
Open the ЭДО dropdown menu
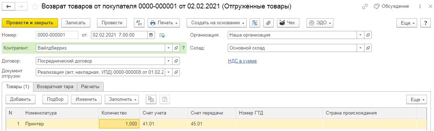320,23
